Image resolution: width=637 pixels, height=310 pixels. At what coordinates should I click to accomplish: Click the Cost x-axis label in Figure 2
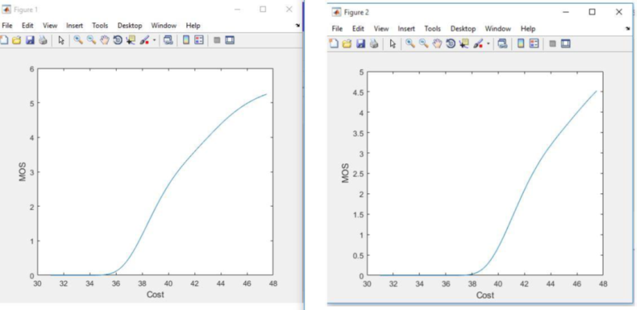tap(485, 295)
